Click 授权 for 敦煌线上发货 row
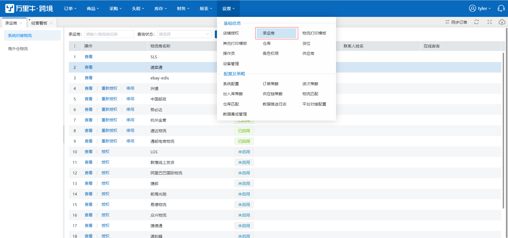The image size is (508, 238). coord(106,162)
